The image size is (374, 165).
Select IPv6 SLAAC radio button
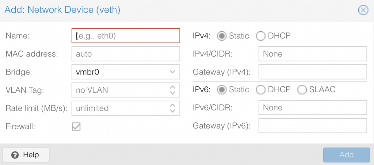[x=302, y=90]
